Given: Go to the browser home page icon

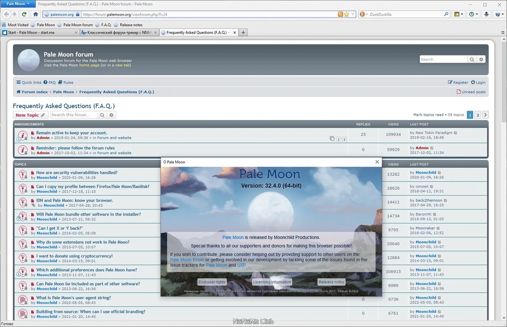Looking at the screenshot, I should (35, 14).
